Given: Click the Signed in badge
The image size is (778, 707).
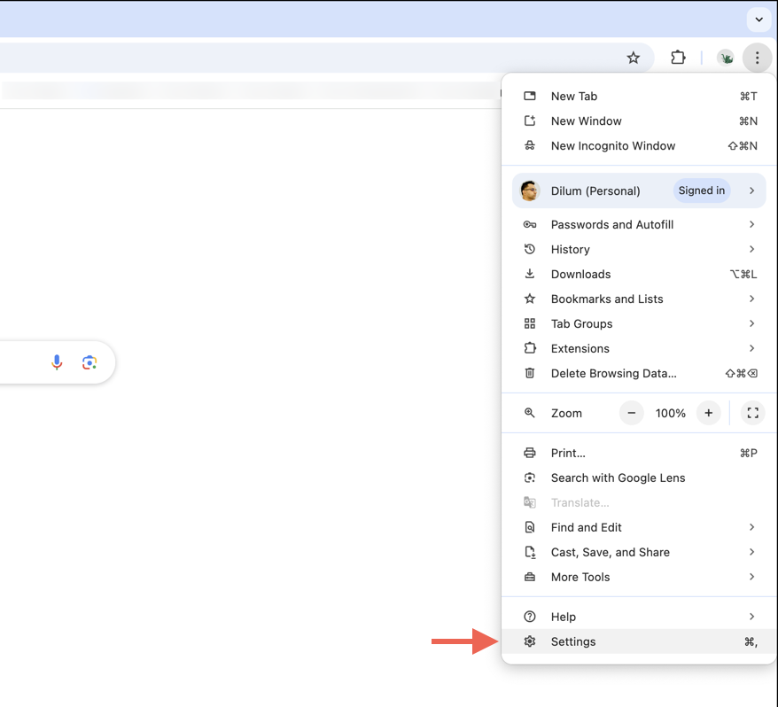Looking at the screenshot, I should pyautogui.click(x=701, y=190).
